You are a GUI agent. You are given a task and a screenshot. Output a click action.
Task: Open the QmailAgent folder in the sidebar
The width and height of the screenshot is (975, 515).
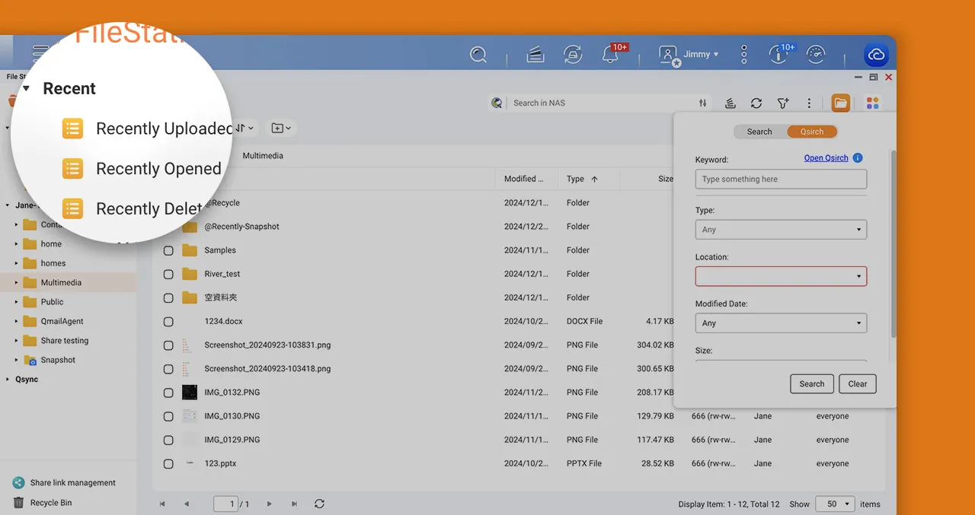click(x=62, y=321)
